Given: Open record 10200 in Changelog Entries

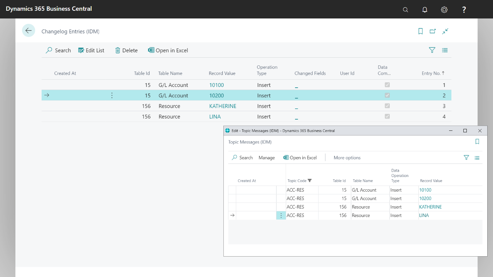Looking at the screenshot, I should coord(216,95).
